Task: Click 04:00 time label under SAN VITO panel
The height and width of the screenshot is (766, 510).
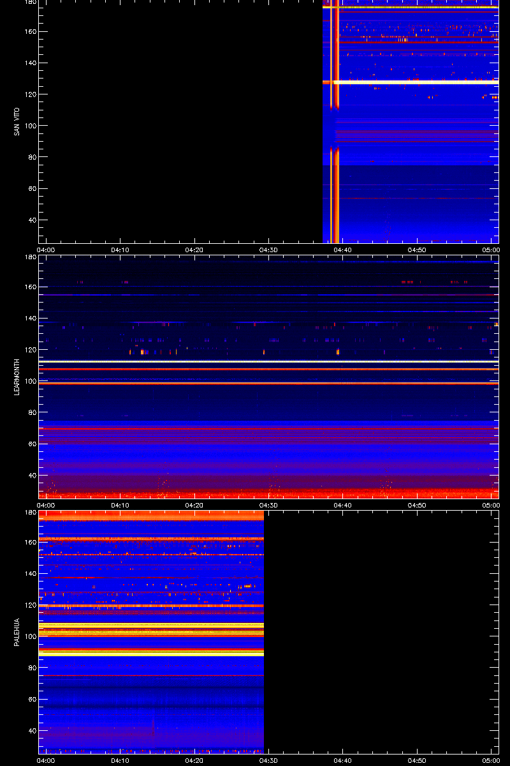Action: tap(47, 250)
